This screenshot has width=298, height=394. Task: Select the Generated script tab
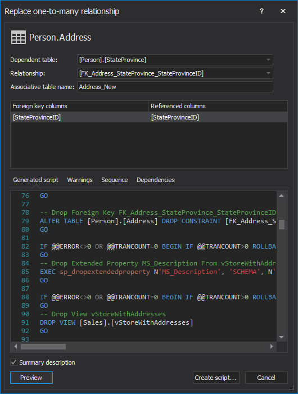click(35, 180)
